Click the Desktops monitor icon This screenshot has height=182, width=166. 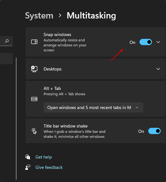coord(34,69)
